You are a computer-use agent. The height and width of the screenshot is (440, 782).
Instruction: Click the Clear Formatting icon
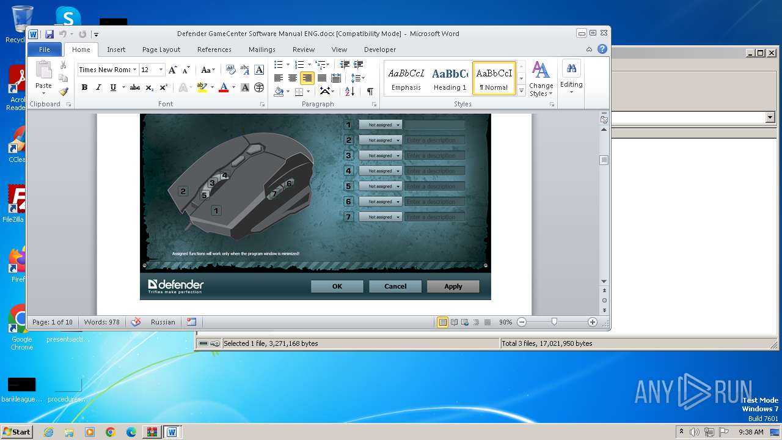point(231,70)
